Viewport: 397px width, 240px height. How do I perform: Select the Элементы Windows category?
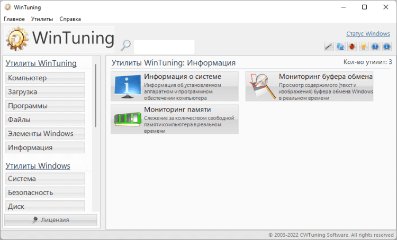(x=46, y=134)
